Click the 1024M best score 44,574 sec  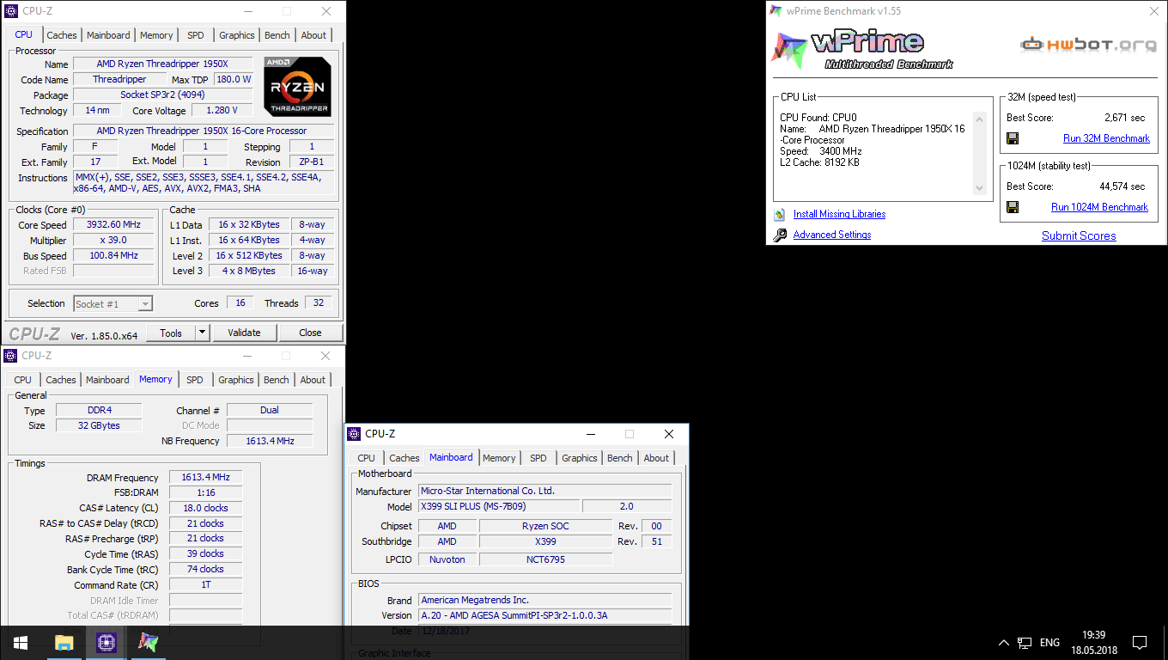(x=1122, y=186)
